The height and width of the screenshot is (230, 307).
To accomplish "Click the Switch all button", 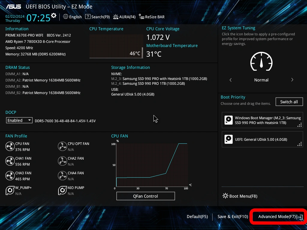I will coord(289,102).
